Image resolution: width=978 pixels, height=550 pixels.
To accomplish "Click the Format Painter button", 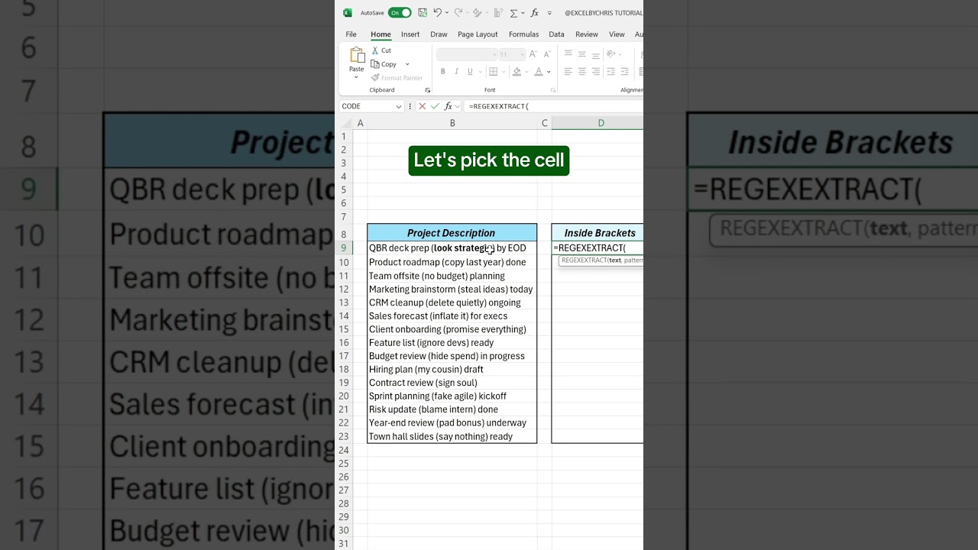I will point(397,78).
